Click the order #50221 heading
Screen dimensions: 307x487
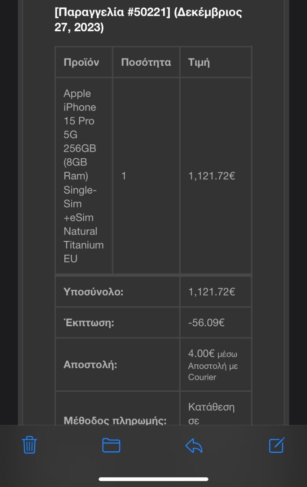[148, 19]
